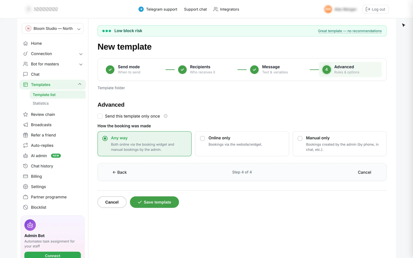Open 'Great template — no recommendations' link

pyautogui.click(x=350, y=31)
